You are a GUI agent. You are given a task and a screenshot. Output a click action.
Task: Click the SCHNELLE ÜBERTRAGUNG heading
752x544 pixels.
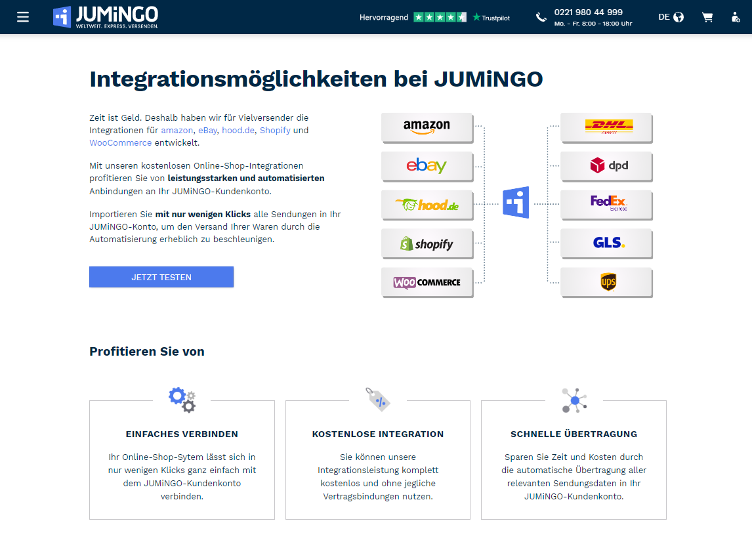point(574,434)
